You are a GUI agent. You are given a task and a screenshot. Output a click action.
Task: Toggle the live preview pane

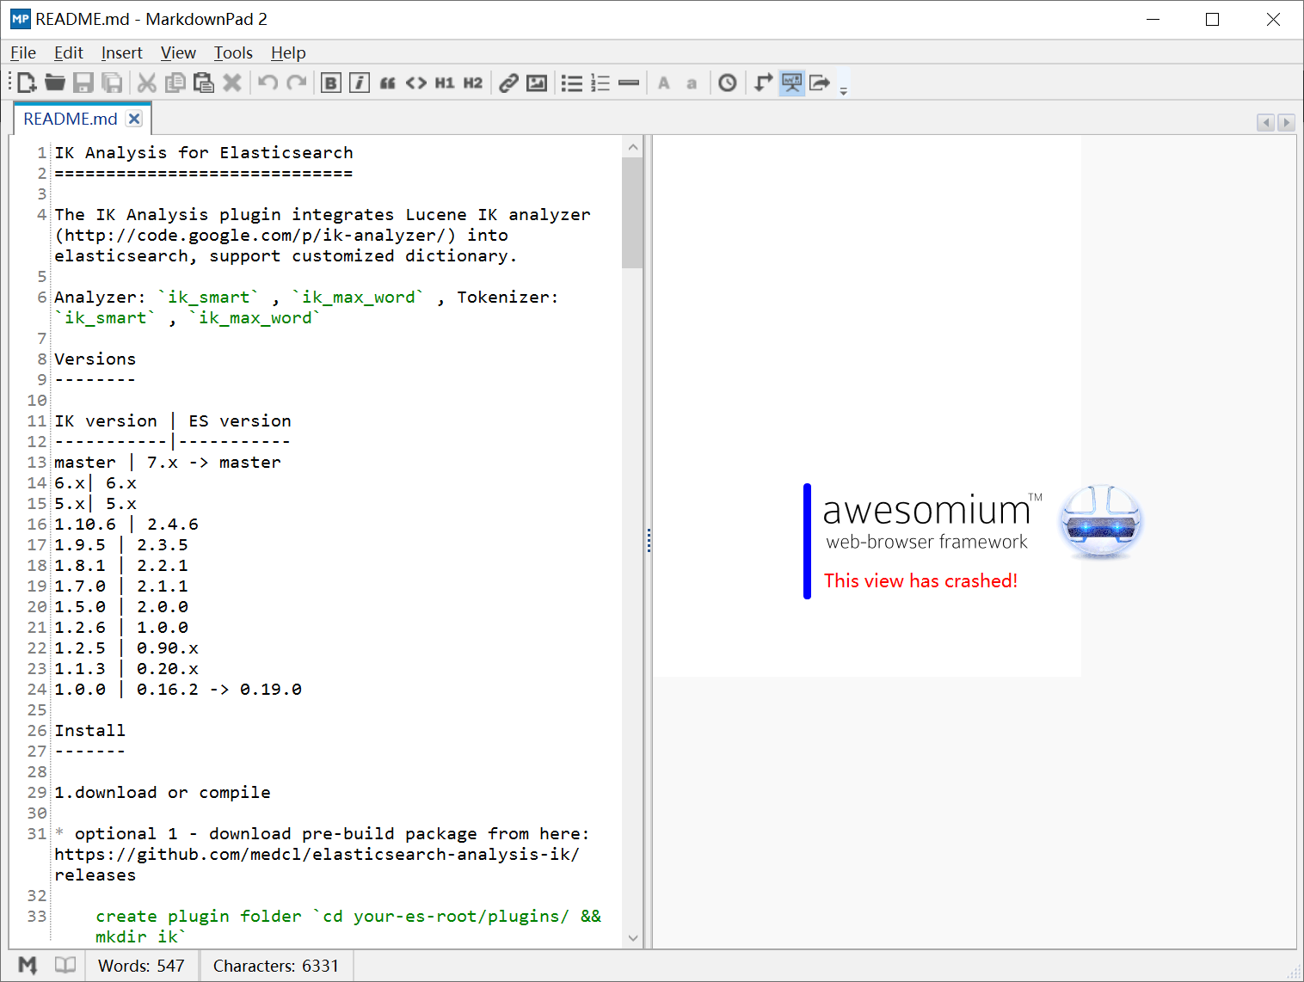pos(791,83)
